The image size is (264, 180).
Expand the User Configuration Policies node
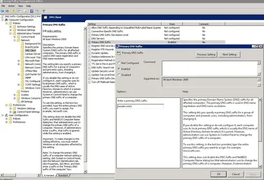coord(6,119)
